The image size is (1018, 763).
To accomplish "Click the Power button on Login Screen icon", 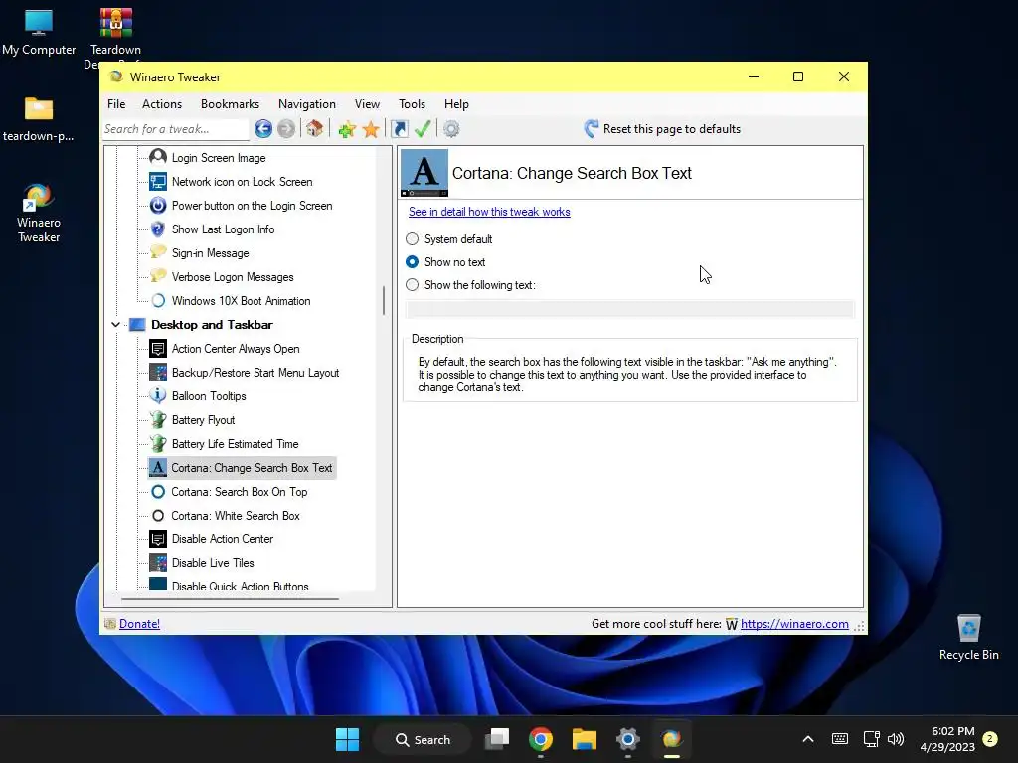I will click(x=158, y=206).
